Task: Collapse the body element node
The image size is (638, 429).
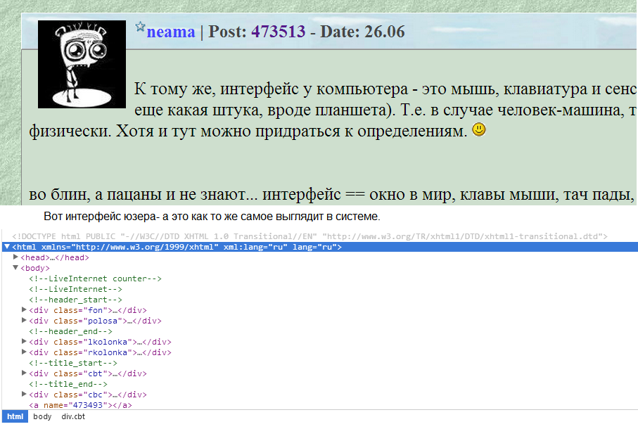Action: (15, 268)
